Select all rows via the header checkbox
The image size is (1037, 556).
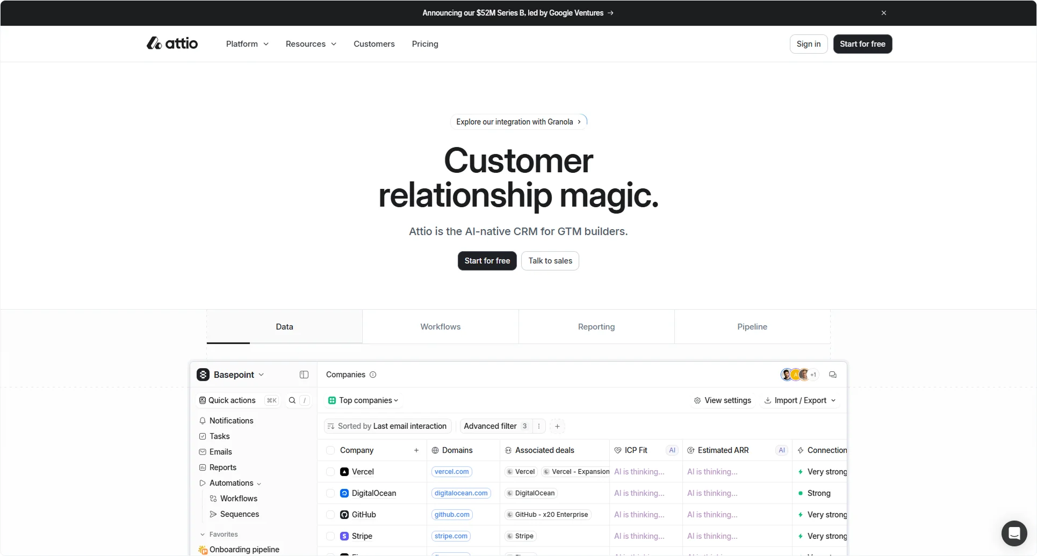330,450
